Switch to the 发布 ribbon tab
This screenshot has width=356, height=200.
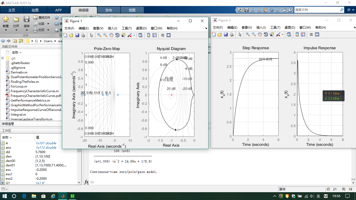click(x=109, y=10)
